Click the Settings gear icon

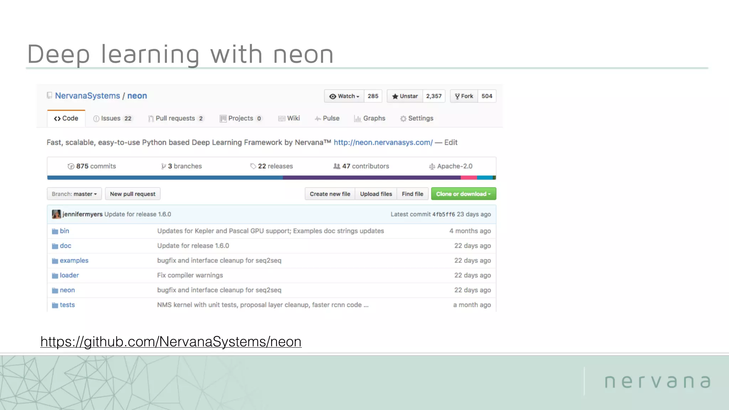pos(403,119)
